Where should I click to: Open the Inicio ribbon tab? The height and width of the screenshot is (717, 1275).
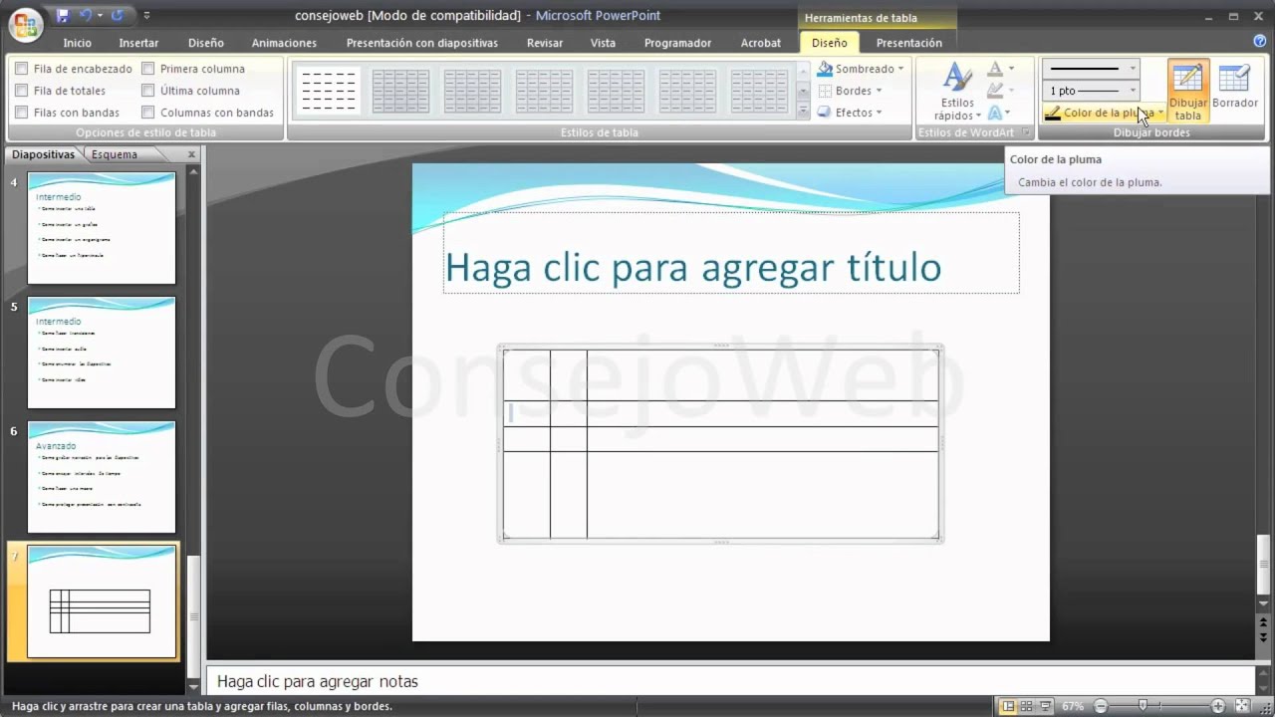(77, 43)
